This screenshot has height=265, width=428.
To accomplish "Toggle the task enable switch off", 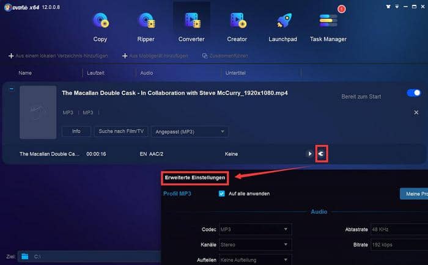I will [413, 93].
